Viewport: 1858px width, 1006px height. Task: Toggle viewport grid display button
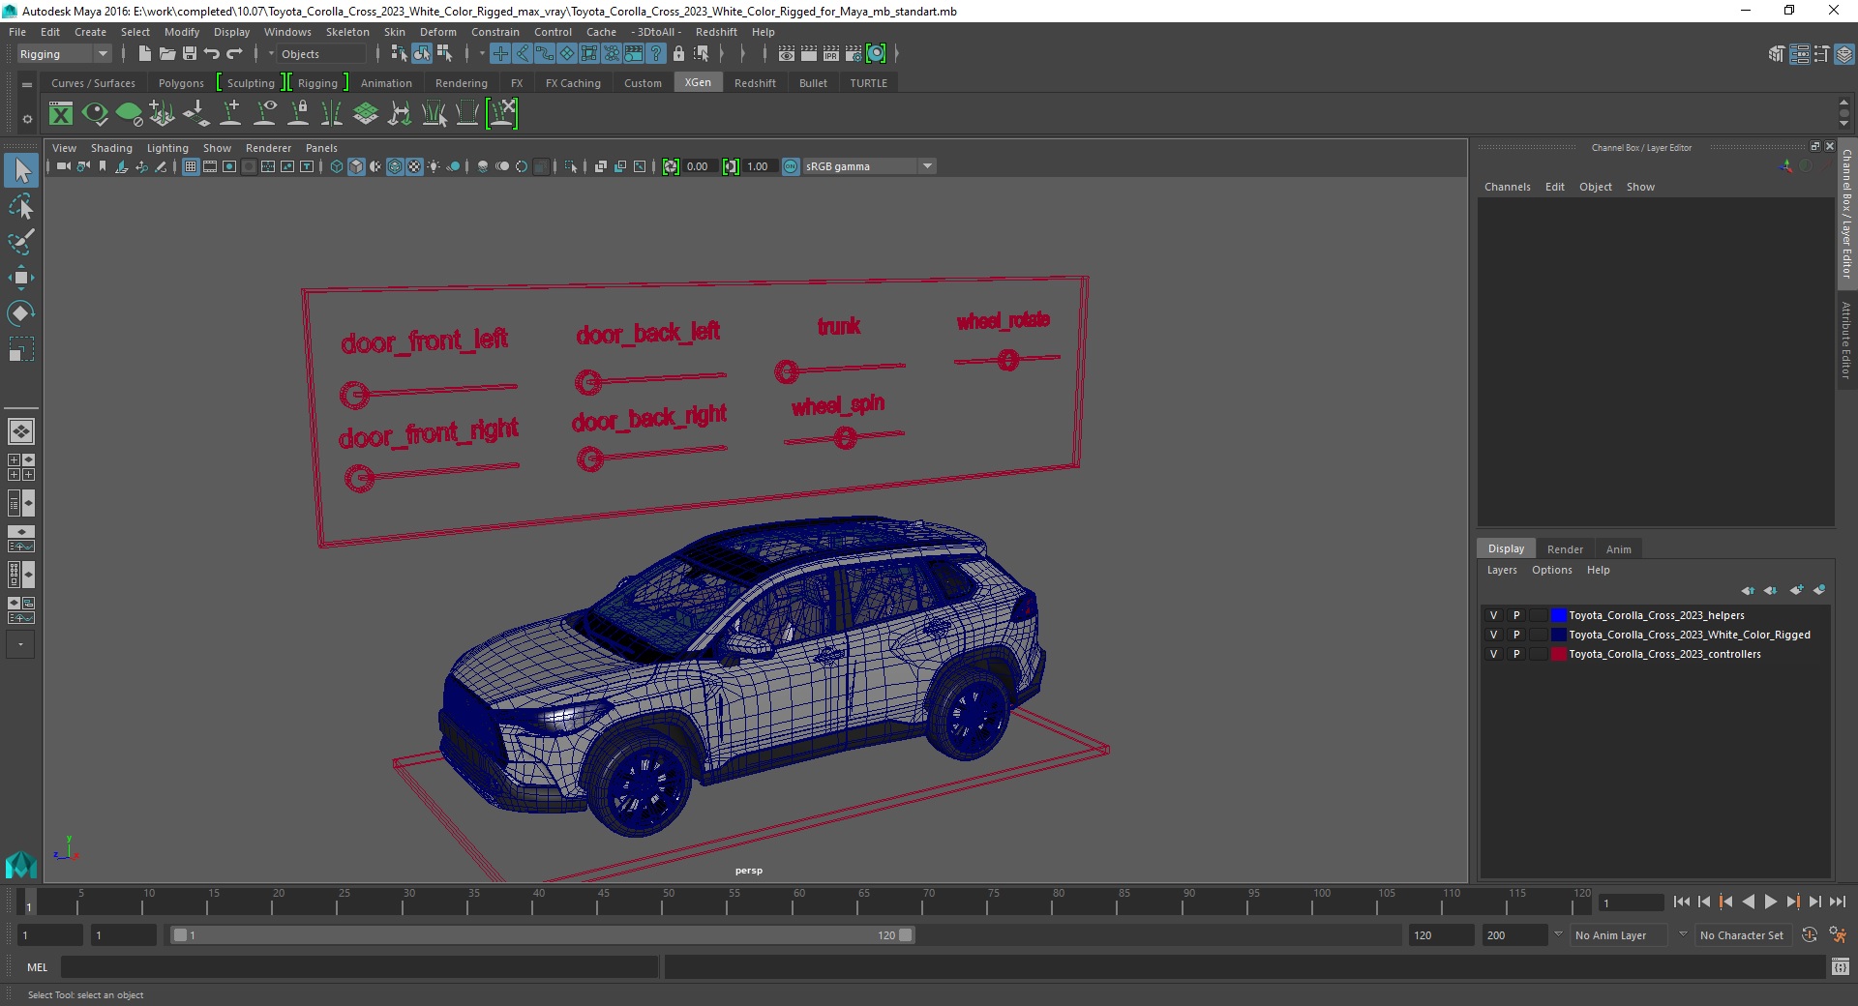pos(191,166)
